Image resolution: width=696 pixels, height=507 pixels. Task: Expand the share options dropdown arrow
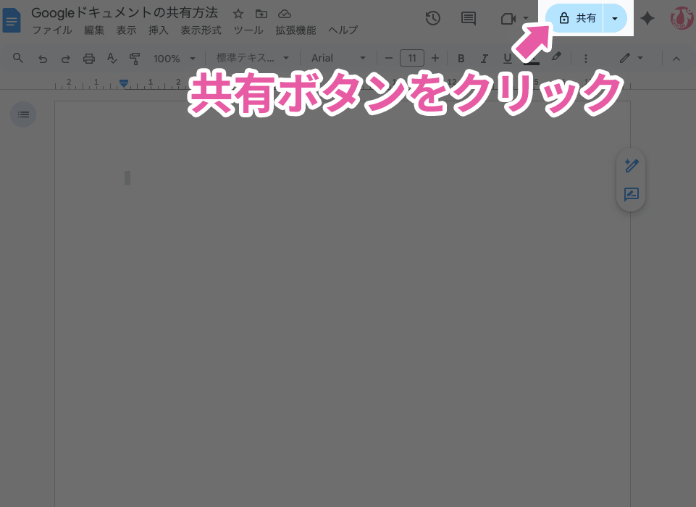click(615, 18)
